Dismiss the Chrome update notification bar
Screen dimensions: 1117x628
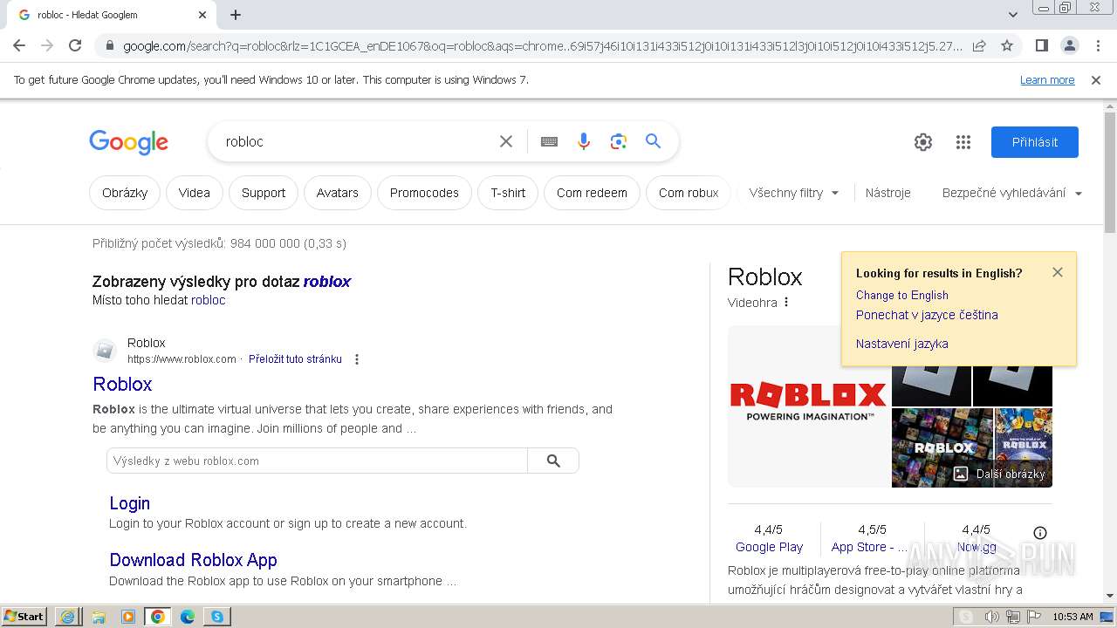click(x=1096, y=79)
